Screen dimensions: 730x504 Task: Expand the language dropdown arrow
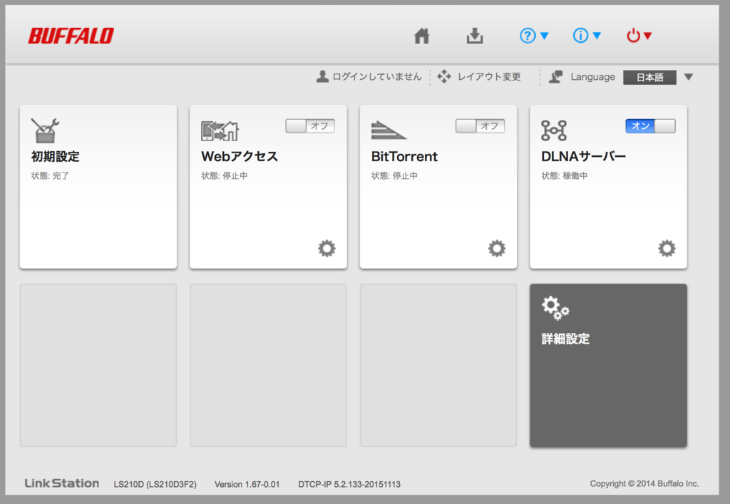[689, 77]
